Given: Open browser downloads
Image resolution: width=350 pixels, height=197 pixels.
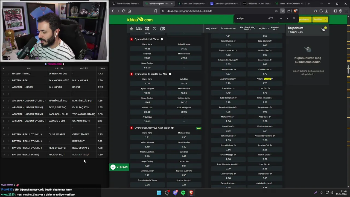Looking at the screenshot, I should tap(326, 11).
